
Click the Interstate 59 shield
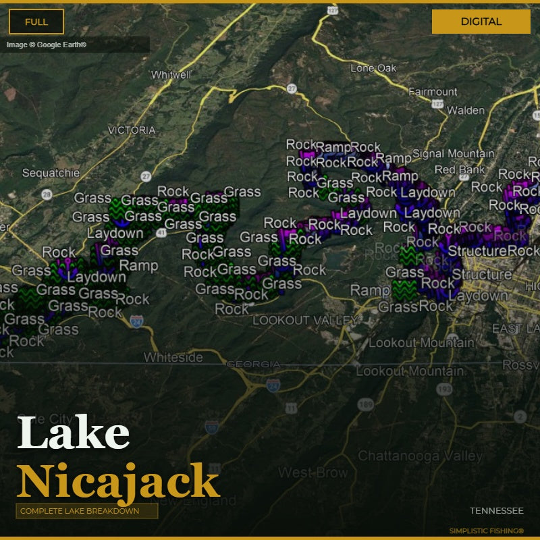(211, 427)
